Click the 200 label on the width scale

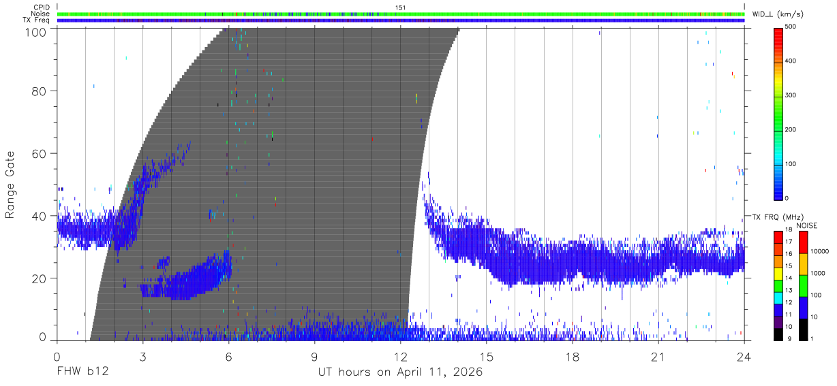[791, 129]
